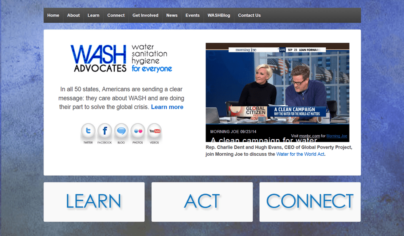Open the Facebook social icon

click(105, 133)
